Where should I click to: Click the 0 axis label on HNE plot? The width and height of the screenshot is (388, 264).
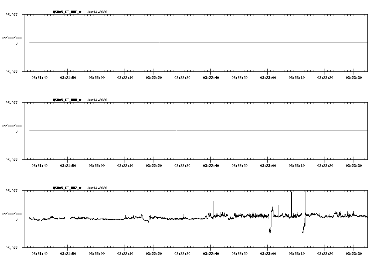tap(17, 43)
